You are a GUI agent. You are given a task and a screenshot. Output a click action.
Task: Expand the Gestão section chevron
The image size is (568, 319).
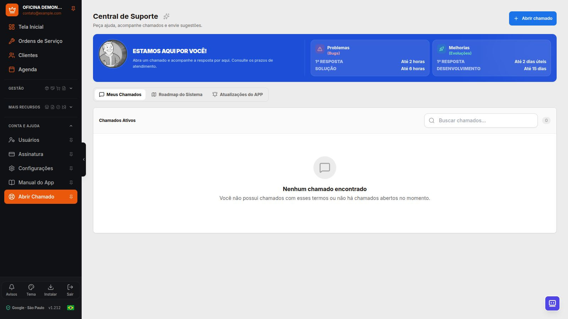click(x=71, y=88)
